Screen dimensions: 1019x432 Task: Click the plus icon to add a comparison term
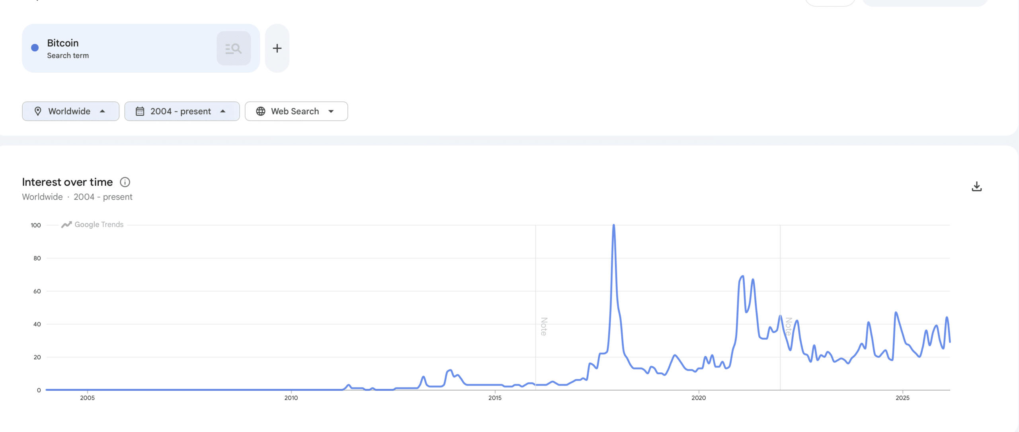click(277, 48)
